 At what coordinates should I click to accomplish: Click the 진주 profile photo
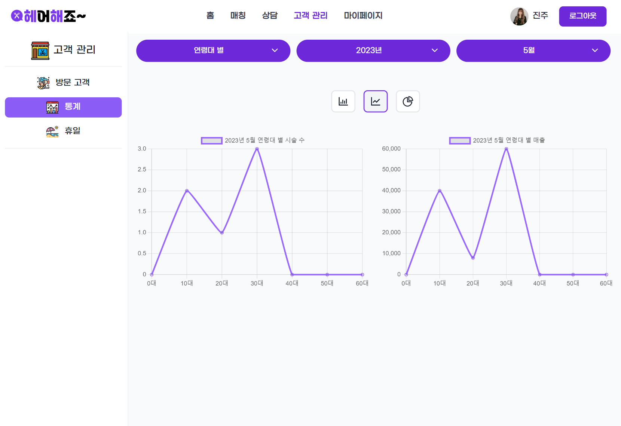[519, 16]
